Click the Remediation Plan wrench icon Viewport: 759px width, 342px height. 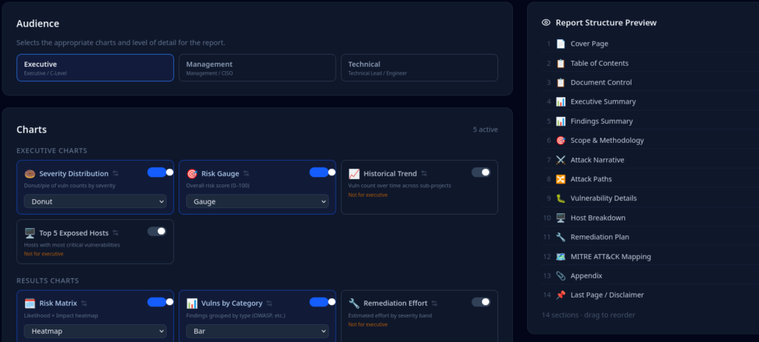[560, 237]
